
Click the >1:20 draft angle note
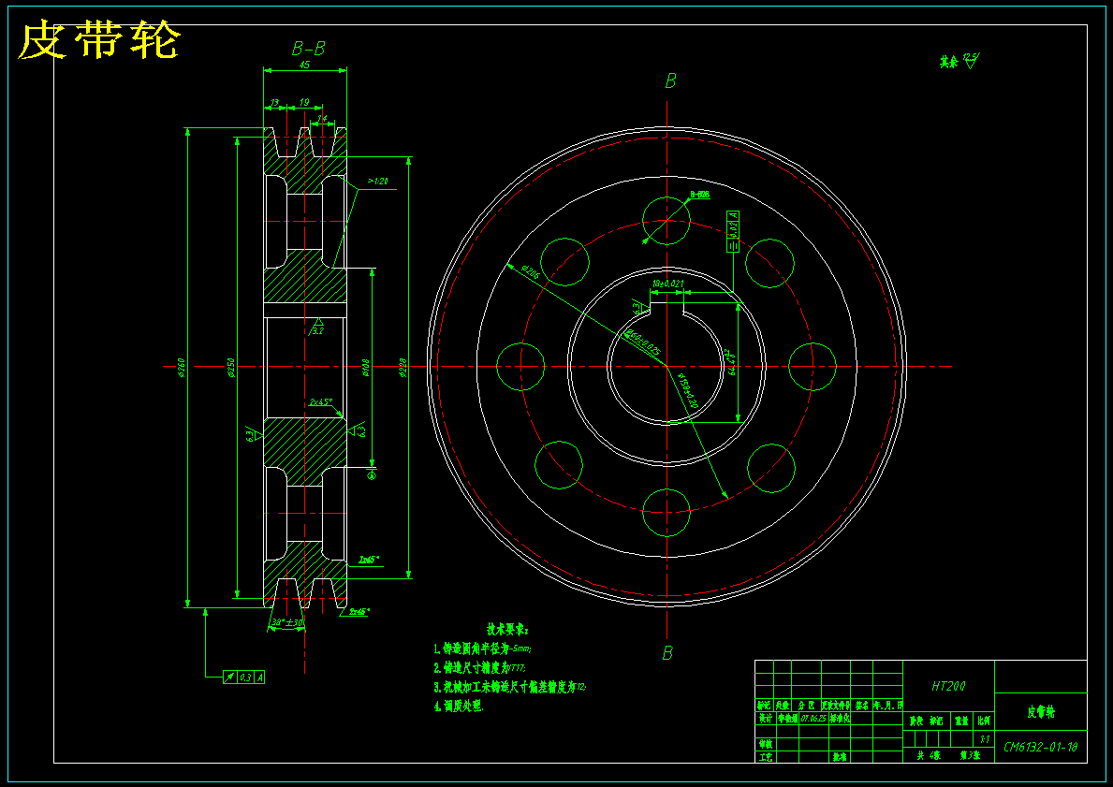377,181
